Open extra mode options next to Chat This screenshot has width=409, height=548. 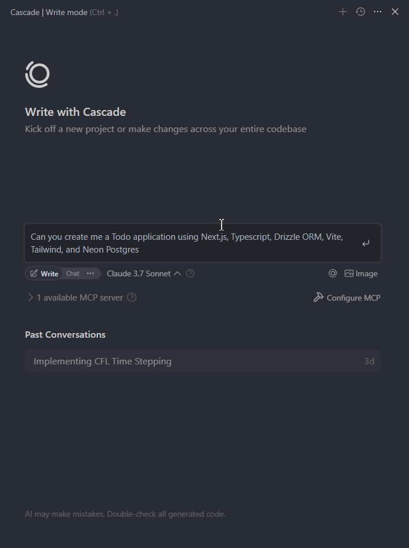click(91, 273)
